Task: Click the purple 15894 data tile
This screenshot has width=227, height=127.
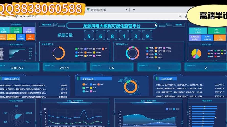Action: coord(29,30)
